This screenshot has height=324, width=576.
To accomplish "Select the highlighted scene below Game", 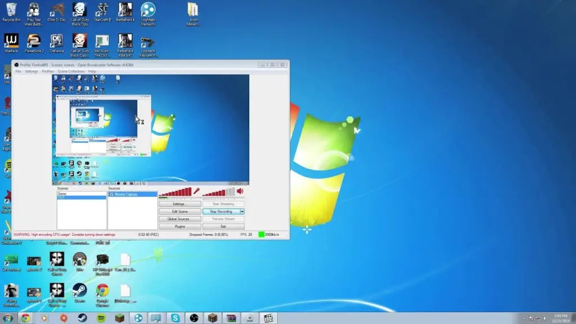I will tap(82, 197).
